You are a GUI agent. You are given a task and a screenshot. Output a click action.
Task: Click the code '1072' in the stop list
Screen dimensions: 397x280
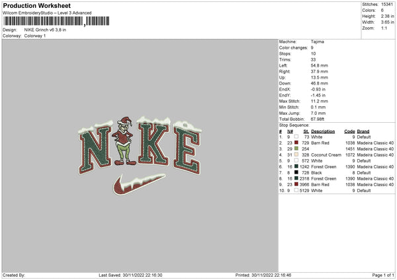tap(350, 155)
